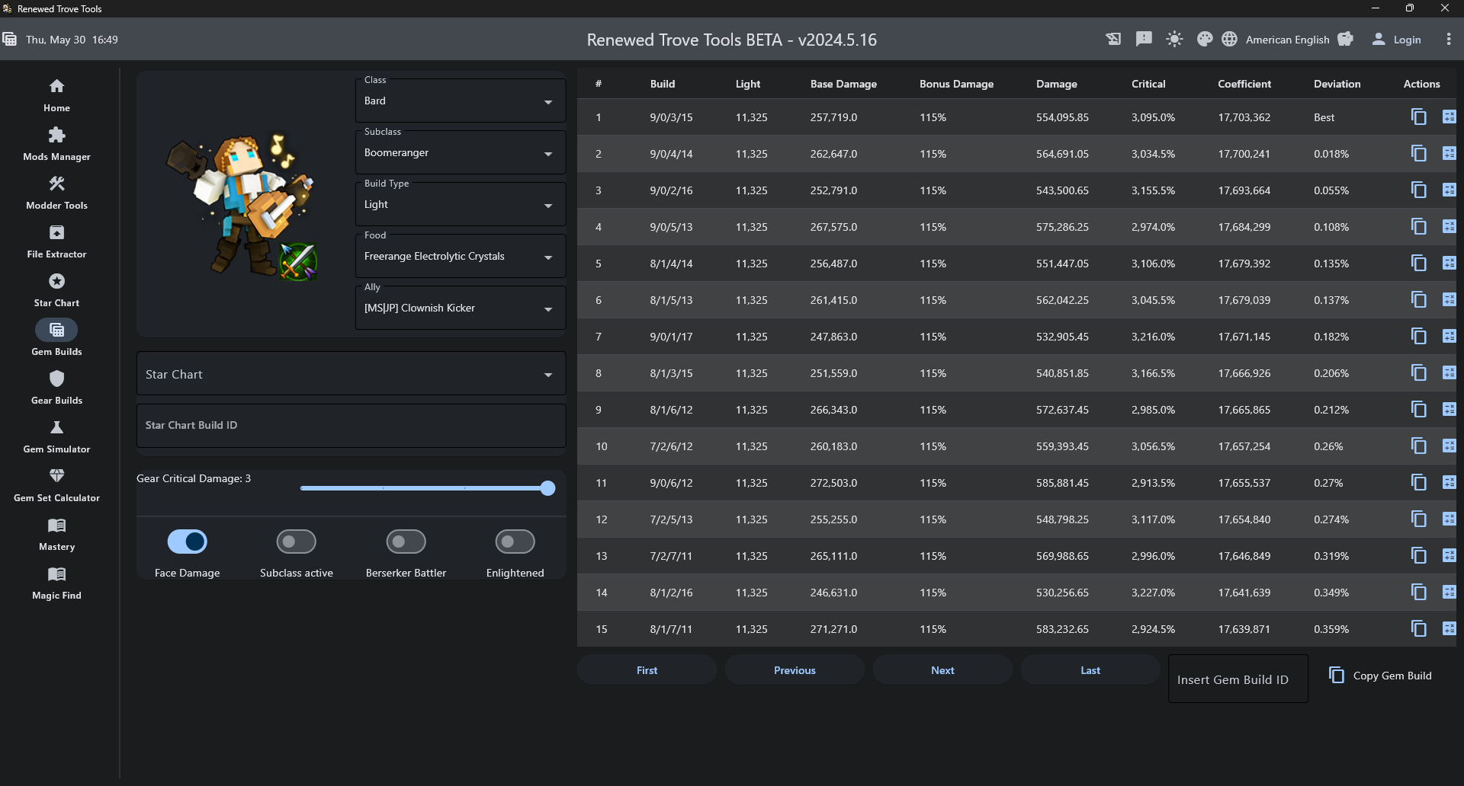
Task: Click the Gear Critical Damage slider handle
Action: (547, 488)
